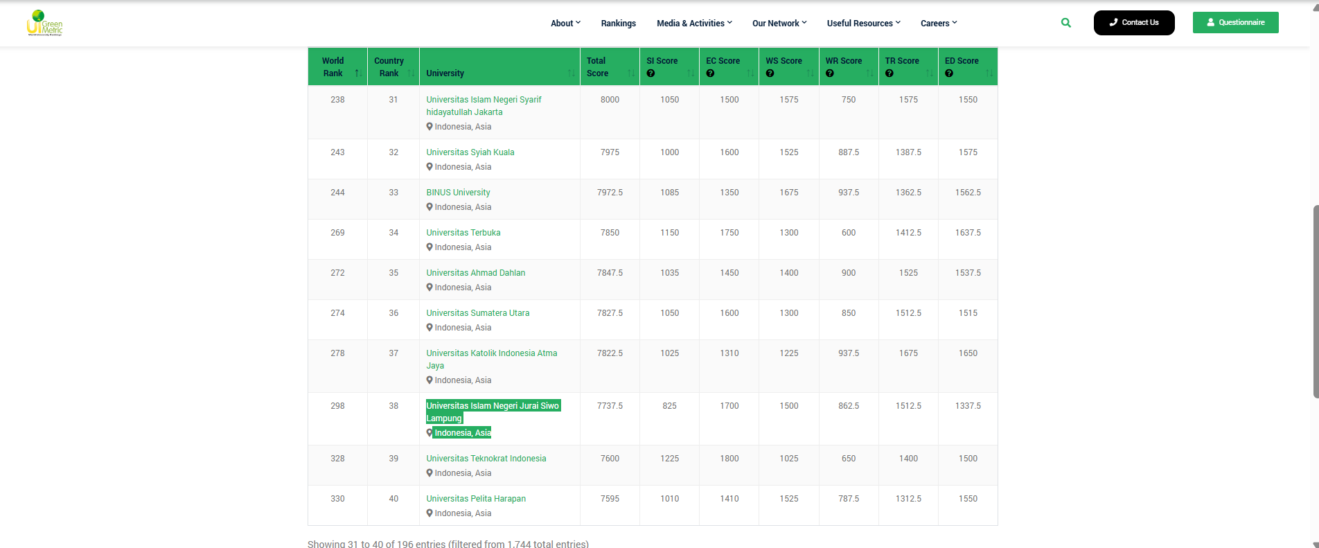Click location pin under Universitas Pelita Harapan

pyautogui.click(x=430, y=513)
